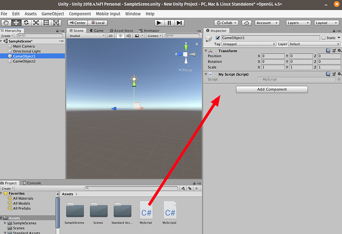The width and height of the screenshot is (342, 234).
Task: Select the Scale tool in toolbar
Action: (36, 23)
